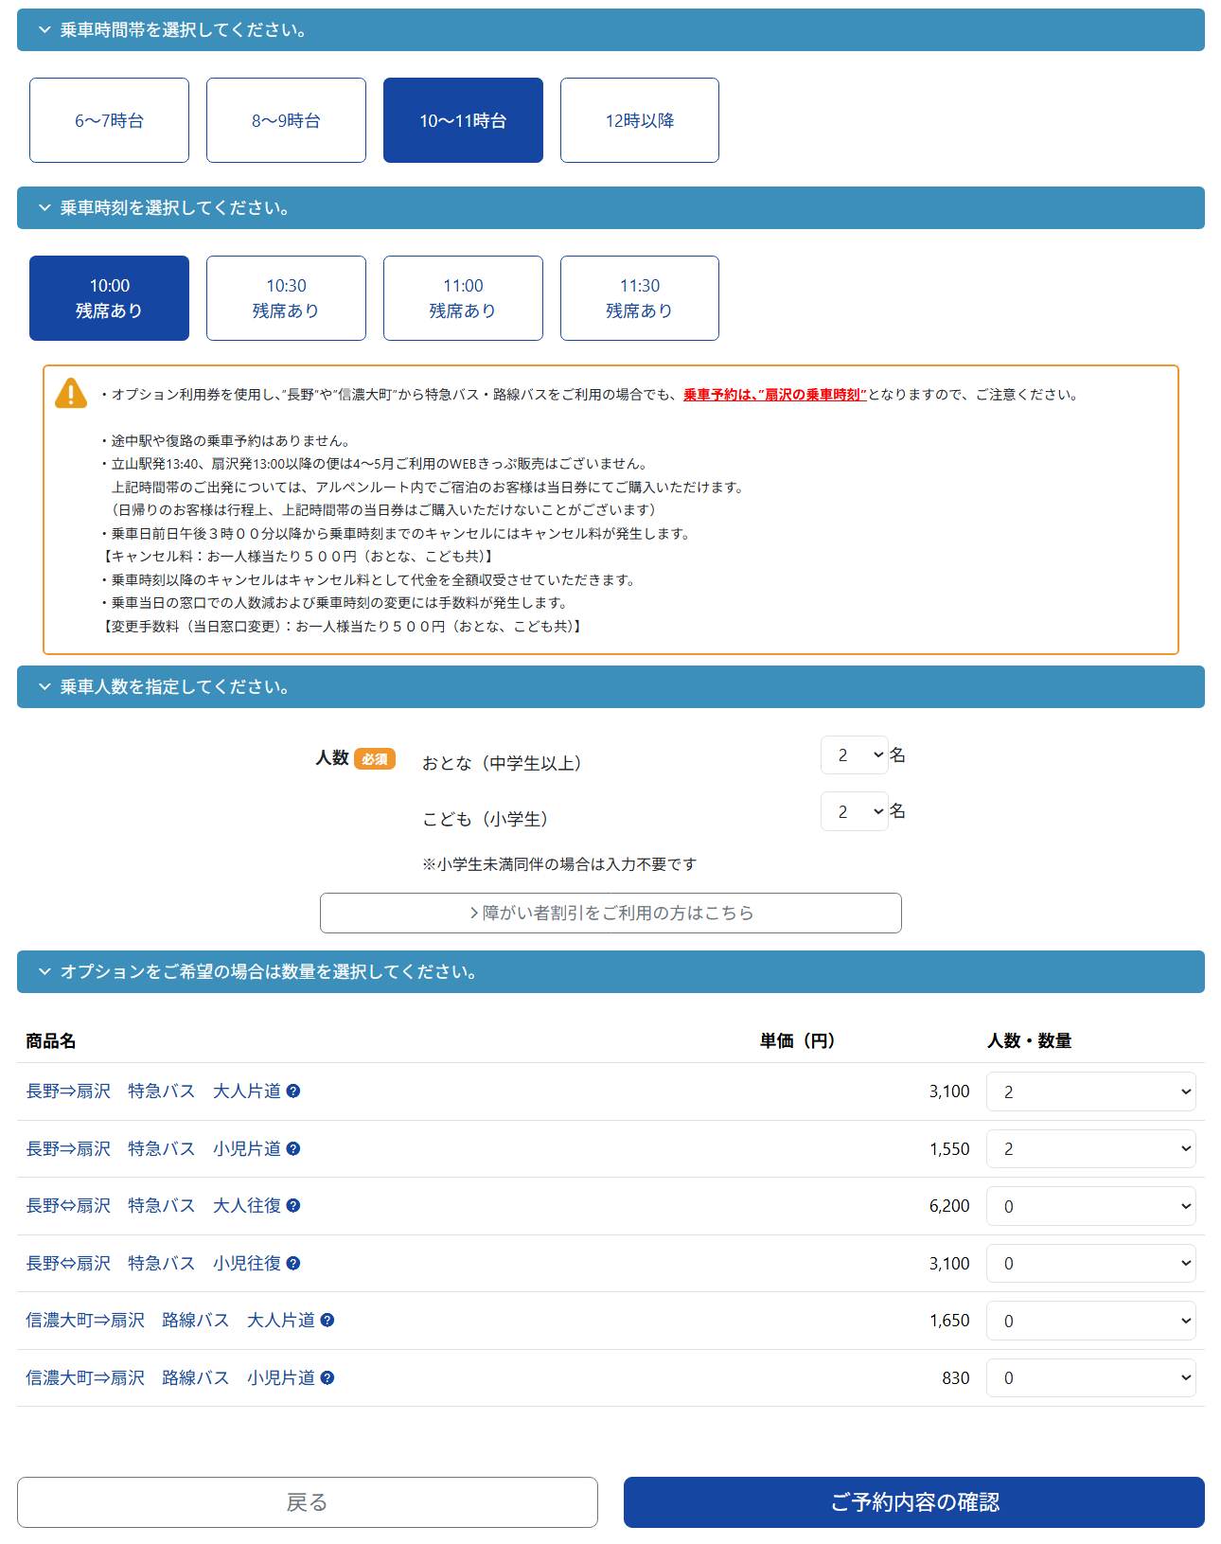Switch to the 12時以降 time slot

click(640, 120)
